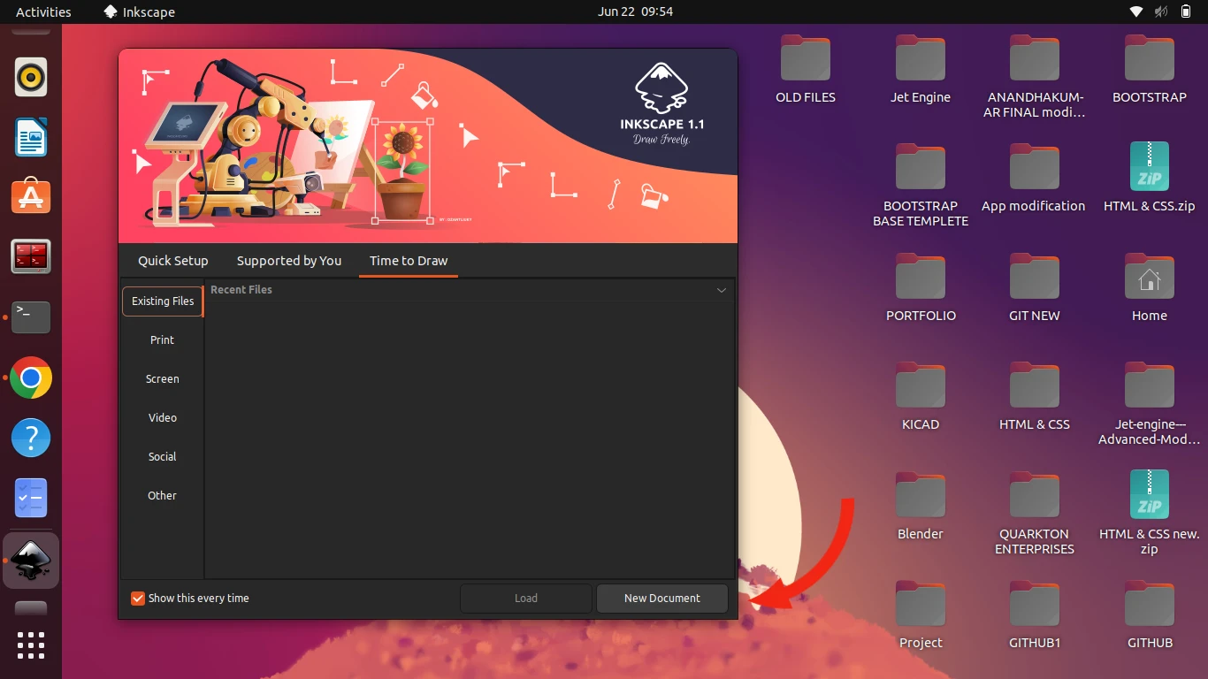1208x679 pixels.
Task: Expand the Recent Files chevron
Action: pos(722,290)
